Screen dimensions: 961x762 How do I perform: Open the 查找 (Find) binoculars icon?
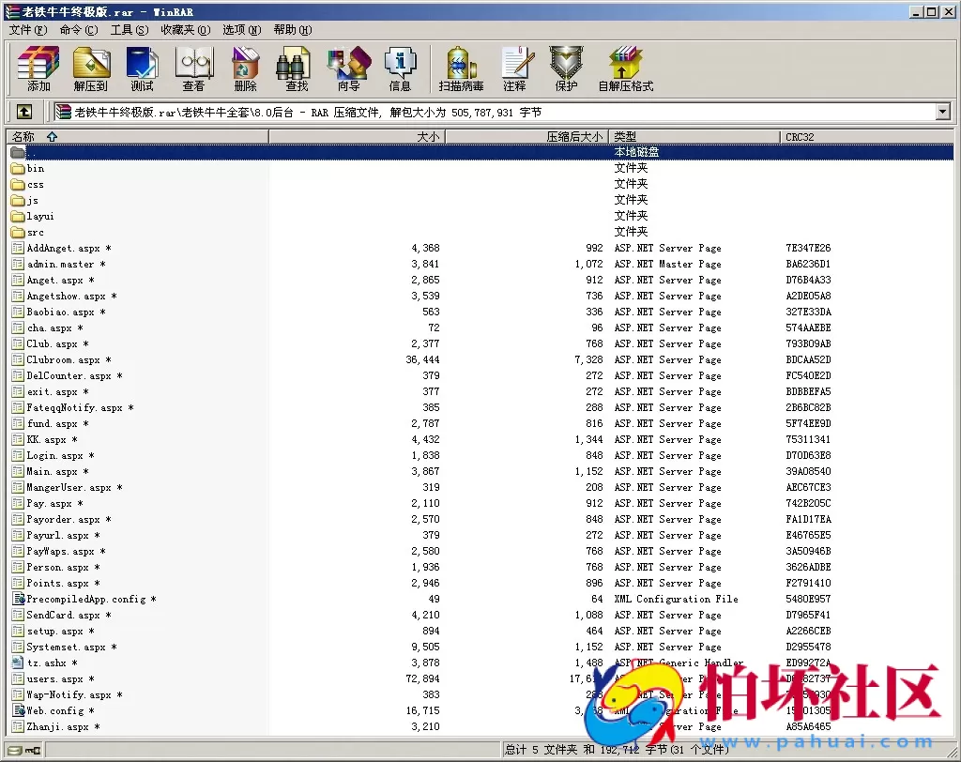297,69
